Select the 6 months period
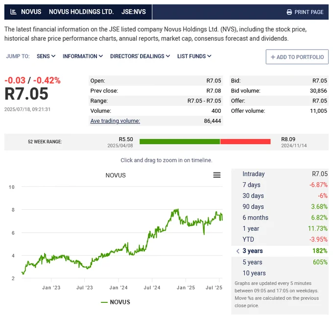The height and width of the screenshot is (319, 333). click(x=280, y=218)
